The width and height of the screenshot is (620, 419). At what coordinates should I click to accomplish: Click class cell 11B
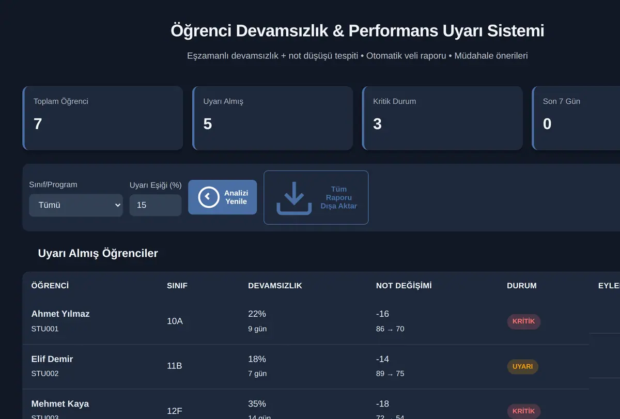(x=175, y=366)
